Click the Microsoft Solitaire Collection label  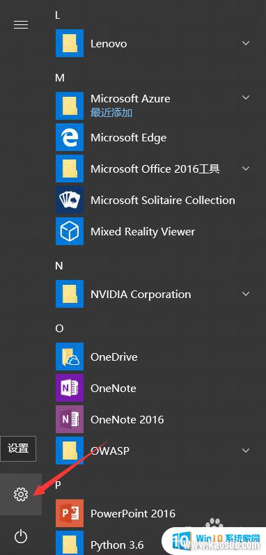click(x=163, y=201)
